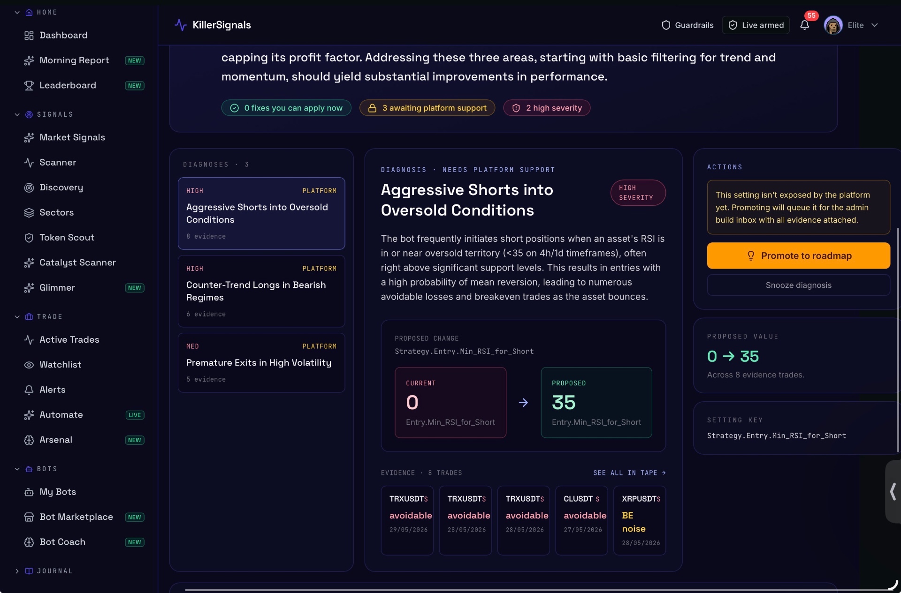Viewport: 901px width, 593px height.
Task: Click the LIVE badge next to Automate
Action: click(135, 415)
